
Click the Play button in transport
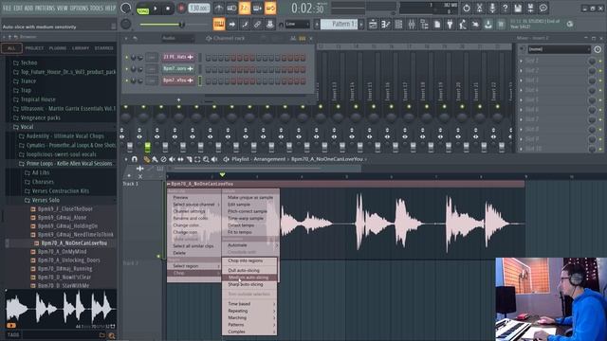tap(156, 9)
